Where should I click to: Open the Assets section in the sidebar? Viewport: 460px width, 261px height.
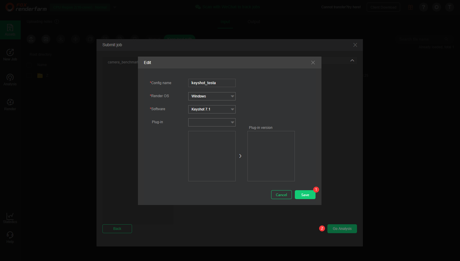(10, 30)
